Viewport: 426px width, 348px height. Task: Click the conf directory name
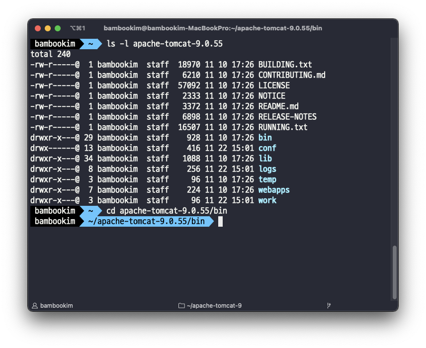tap(267, 148)
